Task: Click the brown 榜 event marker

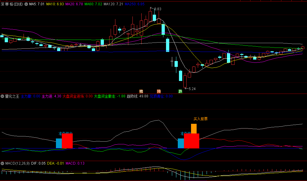Action: (x=141, y=91)
